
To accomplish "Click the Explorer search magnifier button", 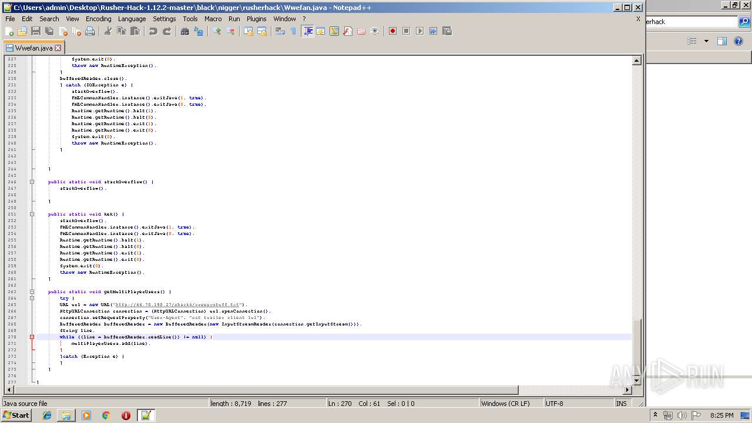I will pyautogui.click(x=744, y=22).
